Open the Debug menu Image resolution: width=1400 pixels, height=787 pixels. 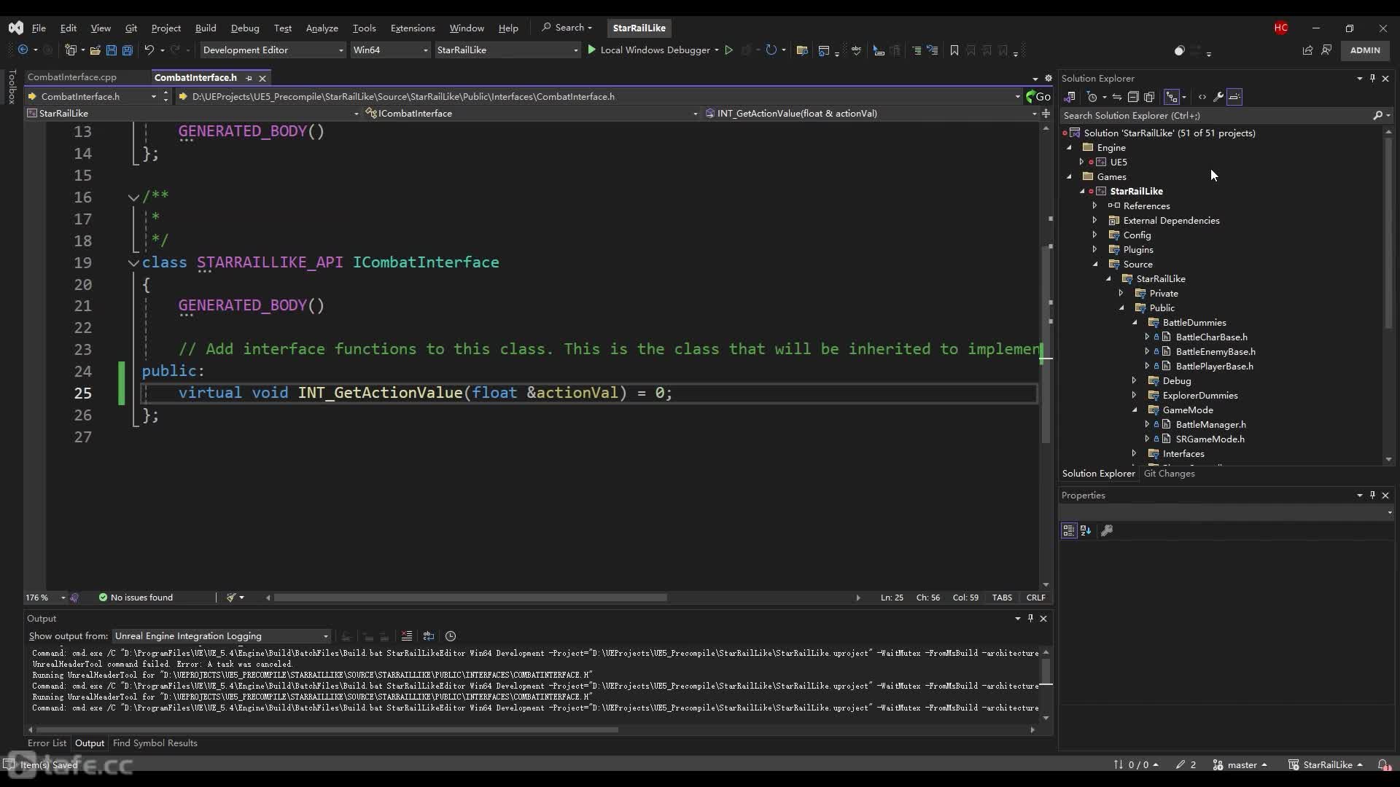245,28
